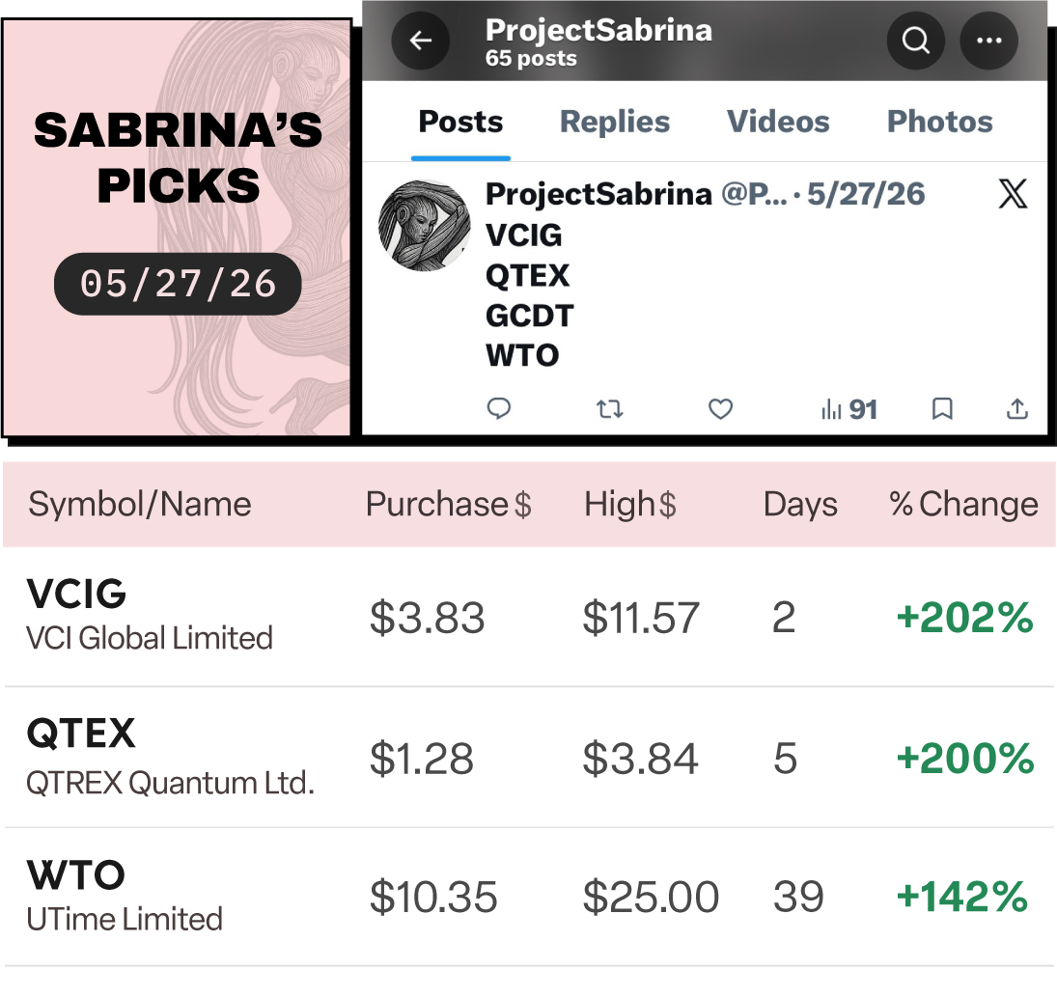Click the 5/27/26 post date link
Viewport: 1057px width, 997px height.
(866, 194)
